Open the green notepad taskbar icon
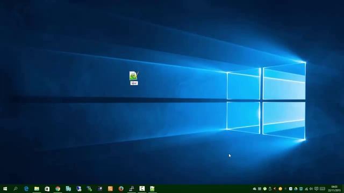344x193 pixels. coord(152,189)
